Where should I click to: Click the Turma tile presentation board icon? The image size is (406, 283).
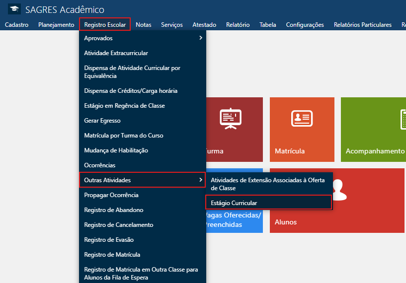pyautogui.click(x=231, y=119)
